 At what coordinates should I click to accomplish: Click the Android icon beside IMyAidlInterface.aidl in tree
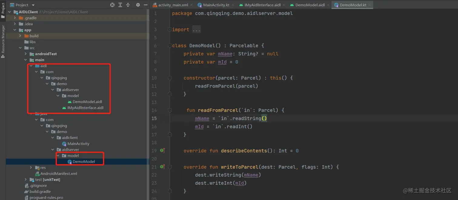[x=64, y=108]
